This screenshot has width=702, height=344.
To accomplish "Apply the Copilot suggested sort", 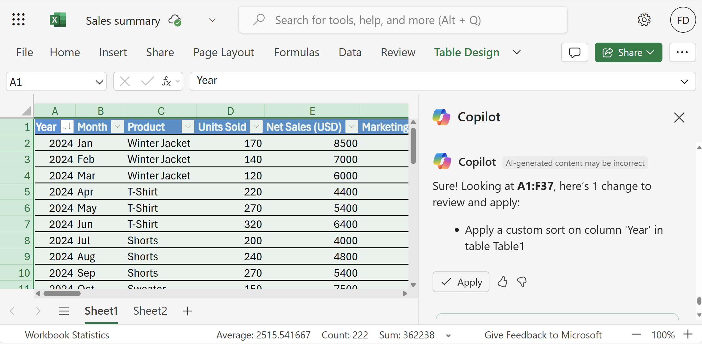I will 461,282.
